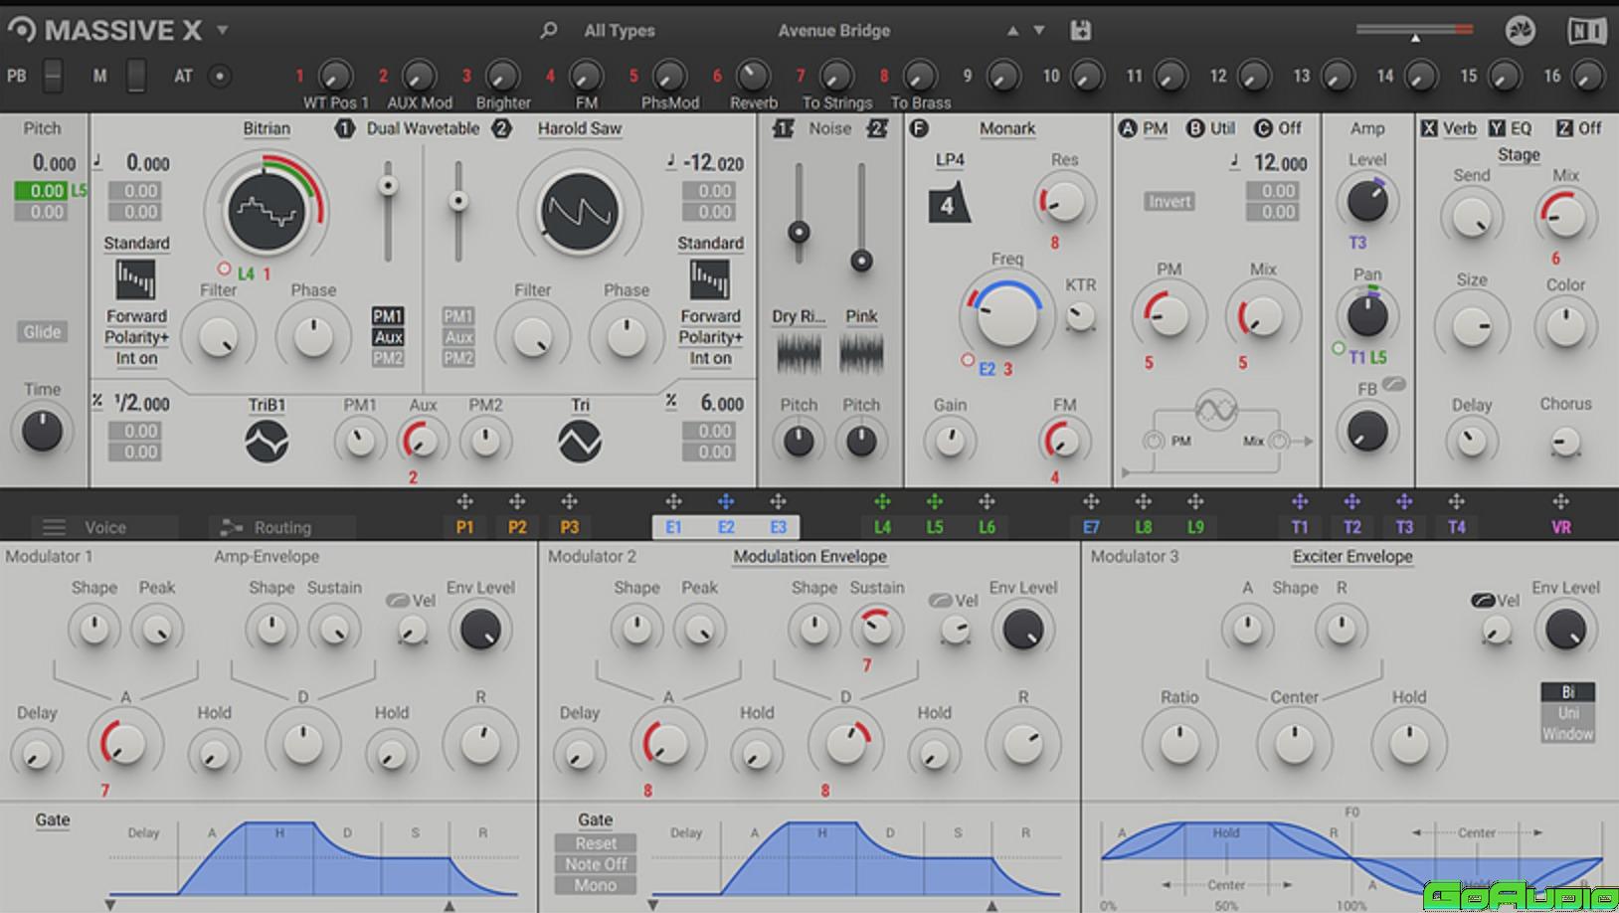Click the Glide button
1619x913 pixels.
(x=42, y=332)
